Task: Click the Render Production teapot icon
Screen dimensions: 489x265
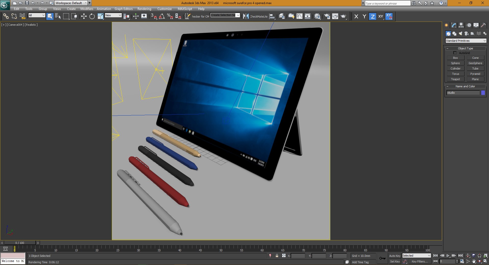Action: pos(343,16)
